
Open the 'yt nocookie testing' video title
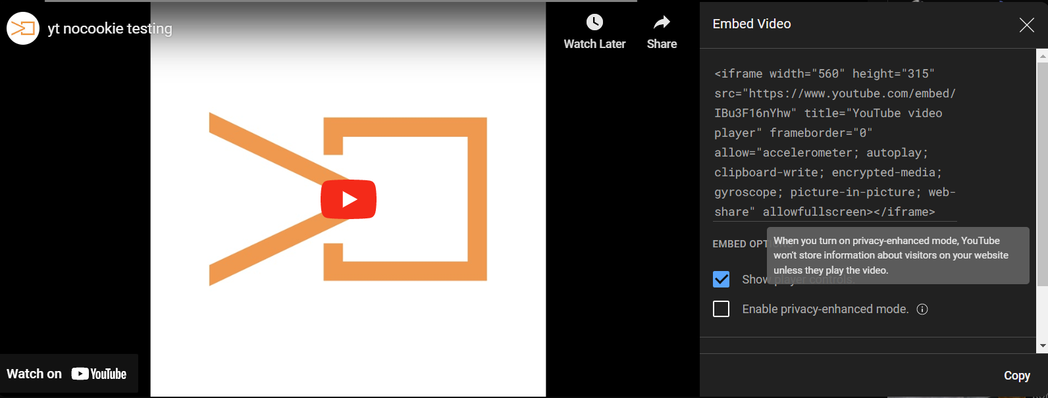coord(110,28)
